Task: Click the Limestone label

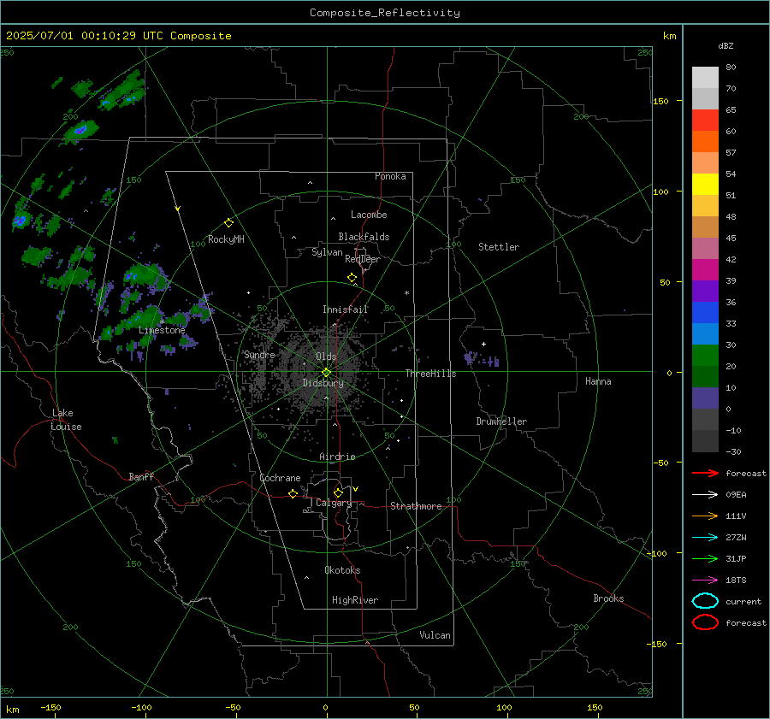Action: click(x=162, y=330)
